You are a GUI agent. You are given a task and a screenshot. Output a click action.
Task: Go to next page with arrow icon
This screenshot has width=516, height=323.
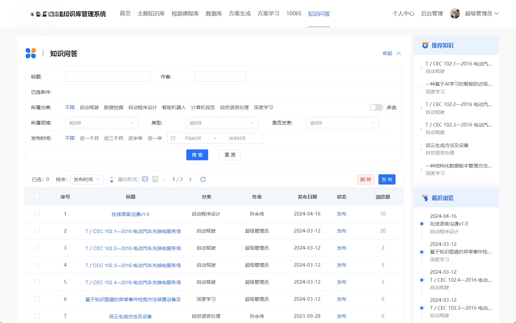click(x=190, y=179)
